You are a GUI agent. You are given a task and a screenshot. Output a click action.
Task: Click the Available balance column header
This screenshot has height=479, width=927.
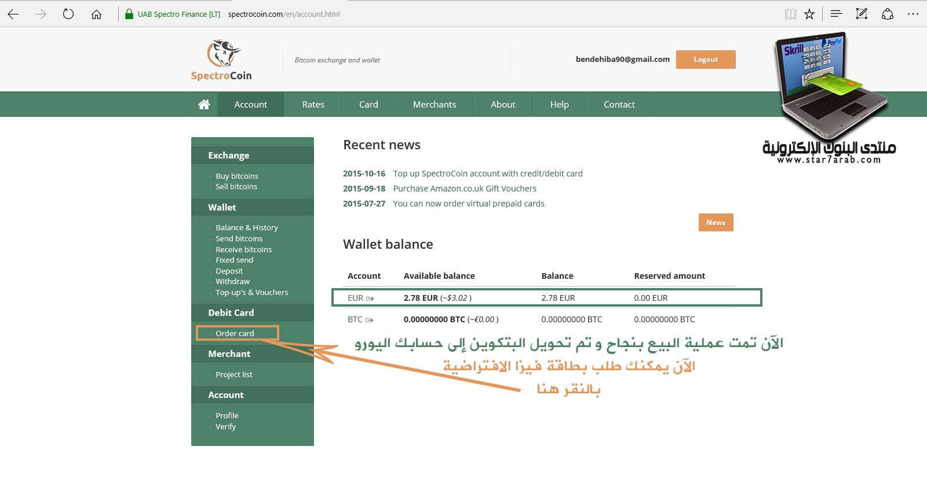click(439, 276)
